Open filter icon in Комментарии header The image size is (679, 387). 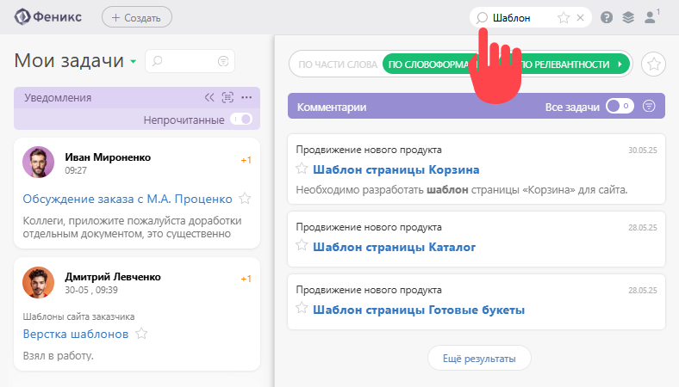[649, 106]
